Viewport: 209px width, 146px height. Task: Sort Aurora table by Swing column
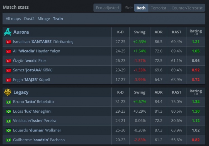tap(140, 32)
